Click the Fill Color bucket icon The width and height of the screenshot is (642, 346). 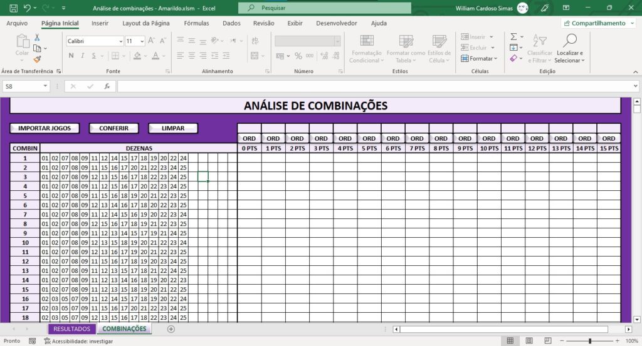coord(137,56)
